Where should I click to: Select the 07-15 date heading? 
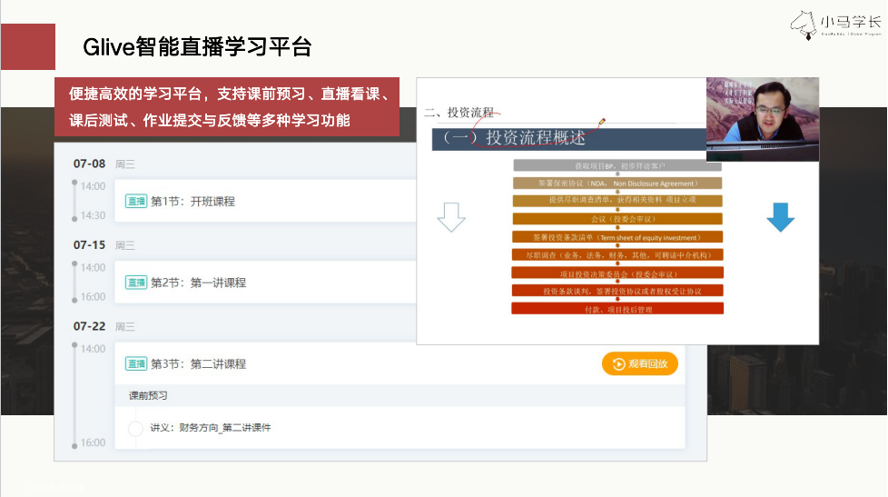(90, 244)
